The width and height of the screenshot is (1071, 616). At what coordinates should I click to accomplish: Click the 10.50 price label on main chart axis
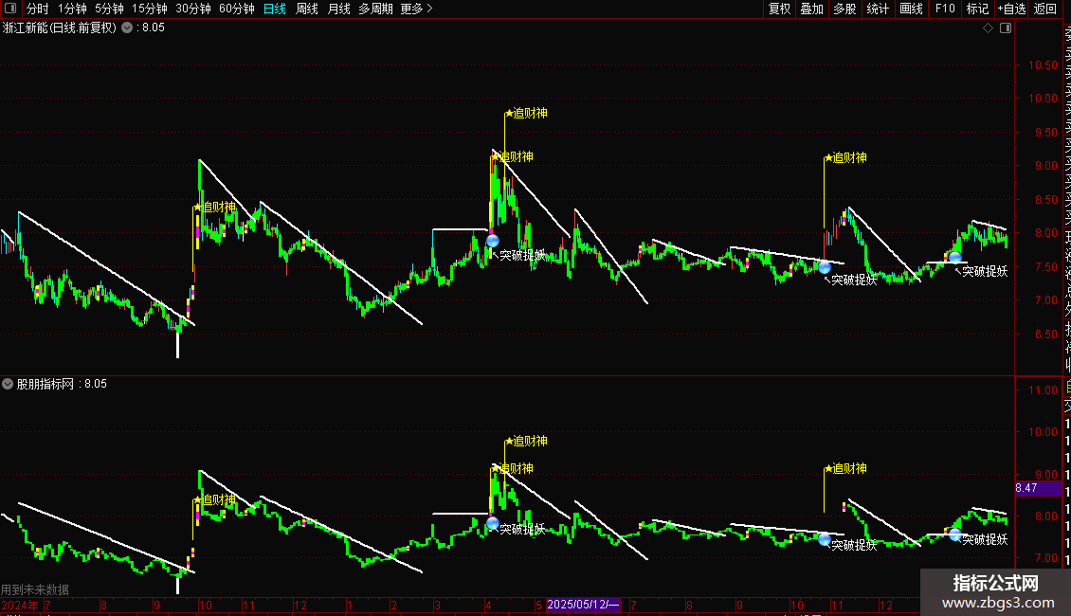(1043, 65)
